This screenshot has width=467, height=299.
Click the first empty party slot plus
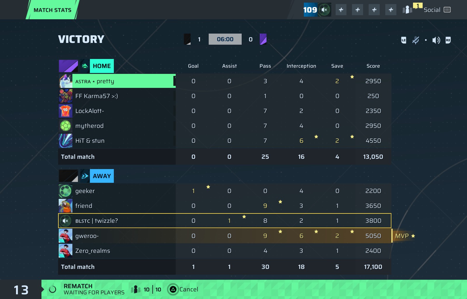[x=341, y=10]
